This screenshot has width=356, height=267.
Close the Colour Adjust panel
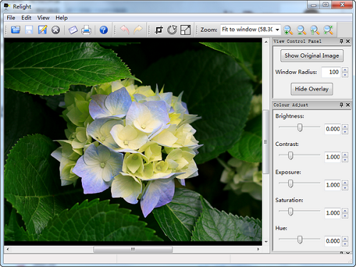click(x=347, y=105)
